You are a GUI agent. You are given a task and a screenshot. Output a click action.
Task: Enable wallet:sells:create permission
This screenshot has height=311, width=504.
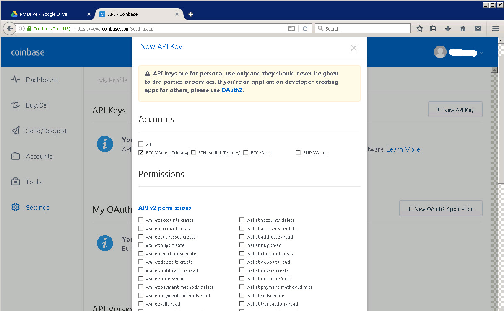click(x=242, y=295)
